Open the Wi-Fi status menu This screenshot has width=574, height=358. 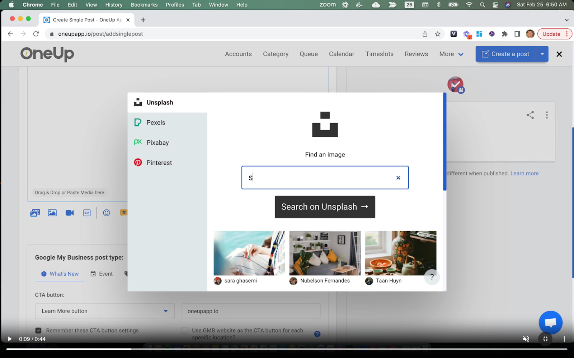pos(469,5)
